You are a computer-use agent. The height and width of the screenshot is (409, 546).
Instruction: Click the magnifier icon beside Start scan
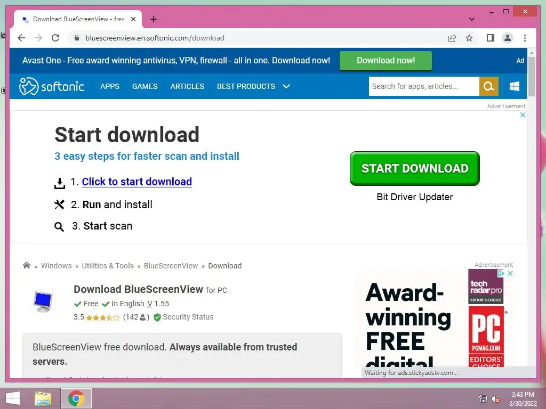coord(59,227)
